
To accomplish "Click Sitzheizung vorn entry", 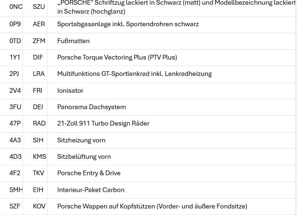I will pos(81,141).
